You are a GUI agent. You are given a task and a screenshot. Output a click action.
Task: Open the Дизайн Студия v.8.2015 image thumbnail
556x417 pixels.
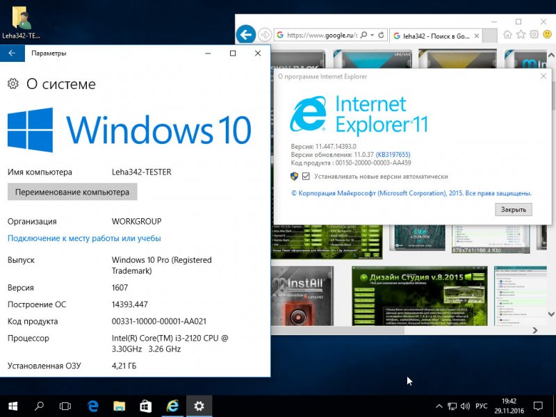(x=420, y=296)
